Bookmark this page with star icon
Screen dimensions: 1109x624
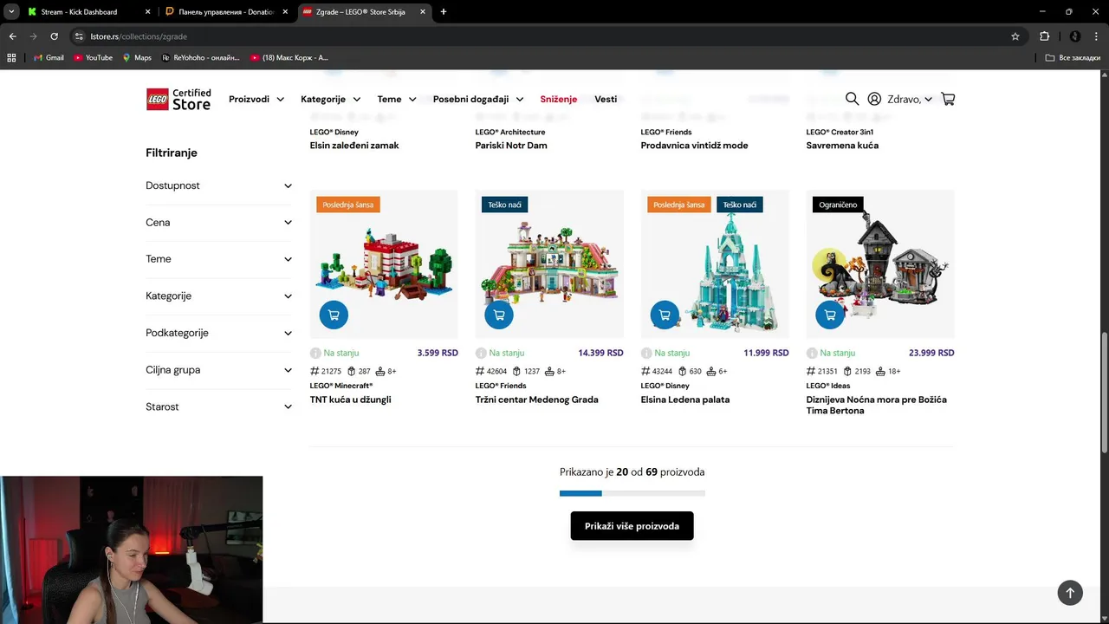[x=1015, y=36]
